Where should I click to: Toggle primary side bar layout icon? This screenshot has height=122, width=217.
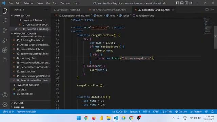177,3
